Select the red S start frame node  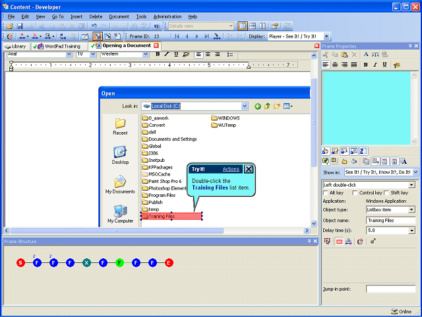(20, 263)
